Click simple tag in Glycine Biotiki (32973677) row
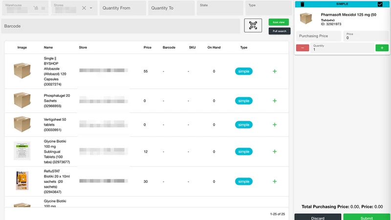391x220 pixels. coord(243,152)
